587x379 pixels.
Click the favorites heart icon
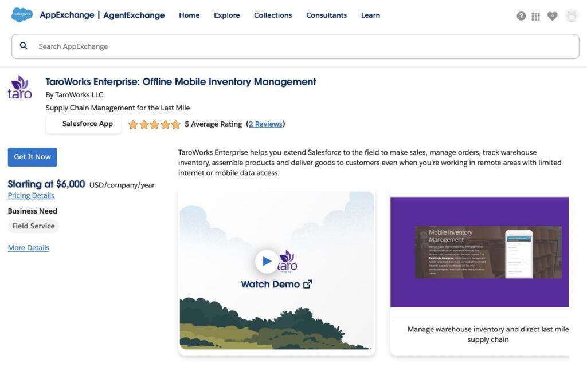pyautogui.click(x=552, y=16)
